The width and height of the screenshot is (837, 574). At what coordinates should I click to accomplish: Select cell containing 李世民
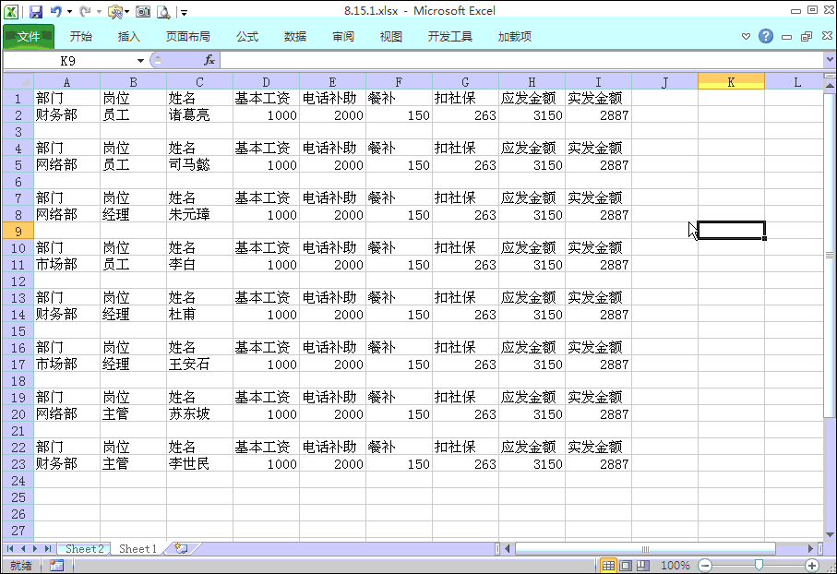pos(199,464)
